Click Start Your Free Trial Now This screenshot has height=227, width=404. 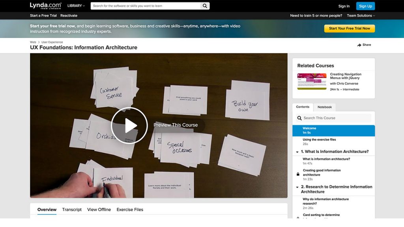[349, 28]
